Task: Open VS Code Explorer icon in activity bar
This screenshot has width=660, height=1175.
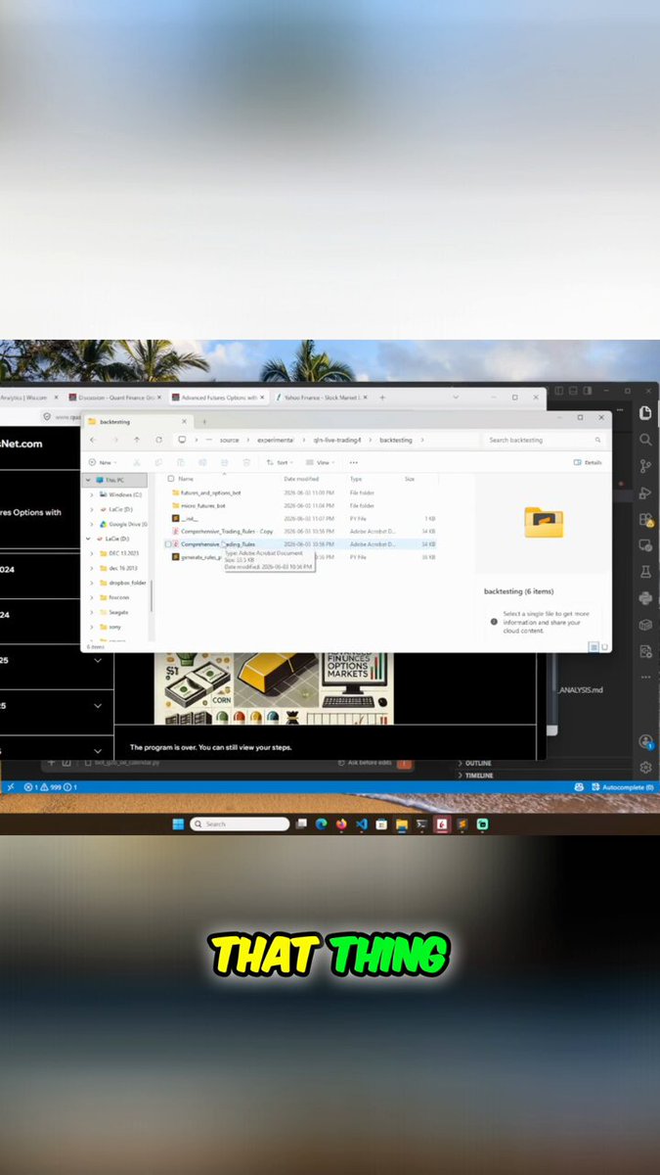Action: [645, 413]
